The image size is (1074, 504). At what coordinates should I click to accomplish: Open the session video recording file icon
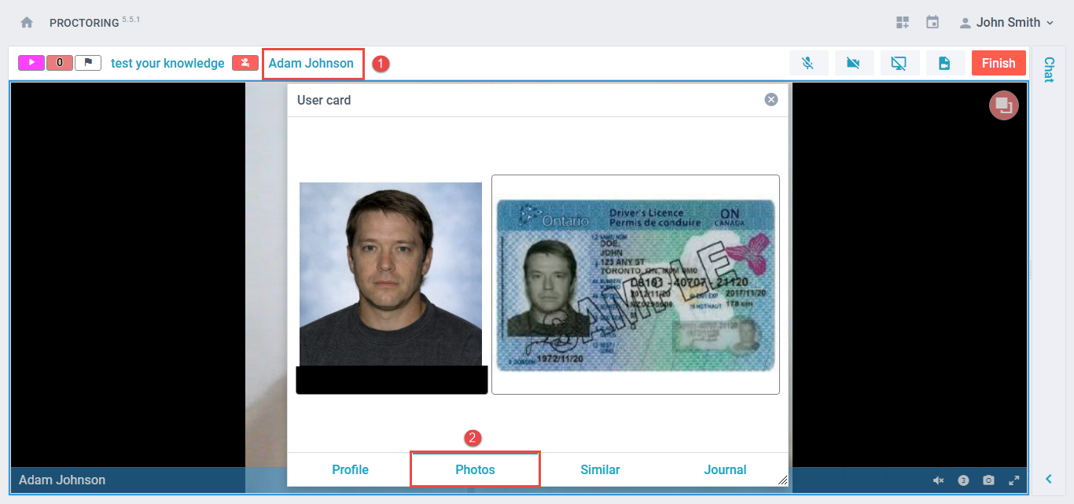pyautogui.click(x=945, y=63)
